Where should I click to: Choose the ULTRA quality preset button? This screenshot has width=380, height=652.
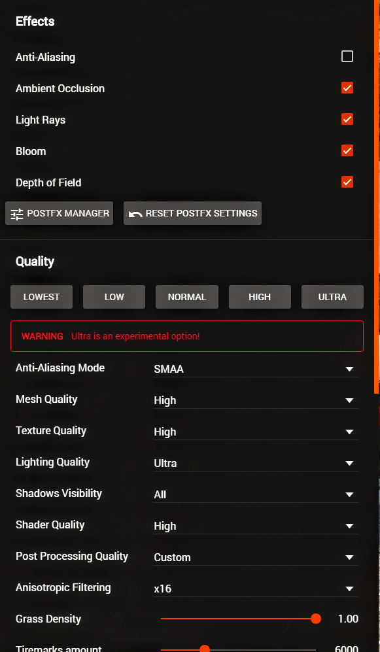pyautogui.click(x=333, y=297)
